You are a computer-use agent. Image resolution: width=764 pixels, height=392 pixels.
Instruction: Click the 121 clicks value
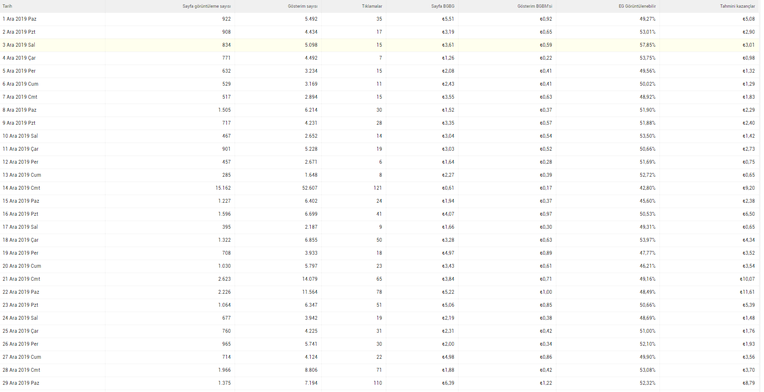[x=378, y=188]
